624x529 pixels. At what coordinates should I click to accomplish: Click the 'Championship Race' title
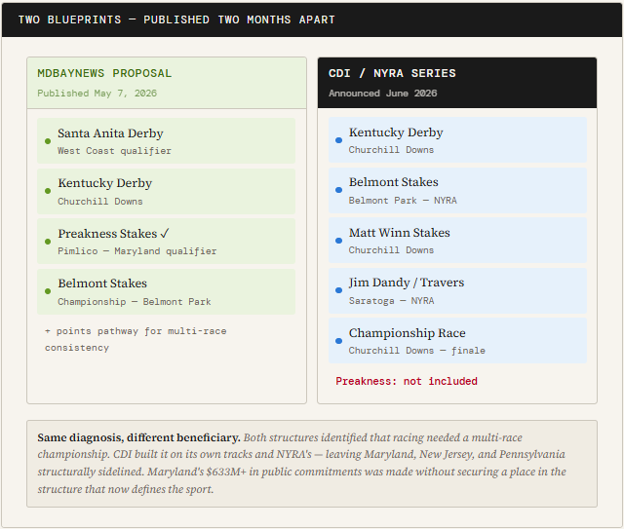408,333
